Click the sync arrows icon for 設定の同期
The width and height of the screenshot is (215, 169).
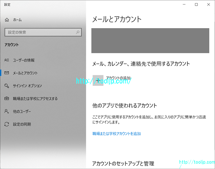[x=6, y=124]
